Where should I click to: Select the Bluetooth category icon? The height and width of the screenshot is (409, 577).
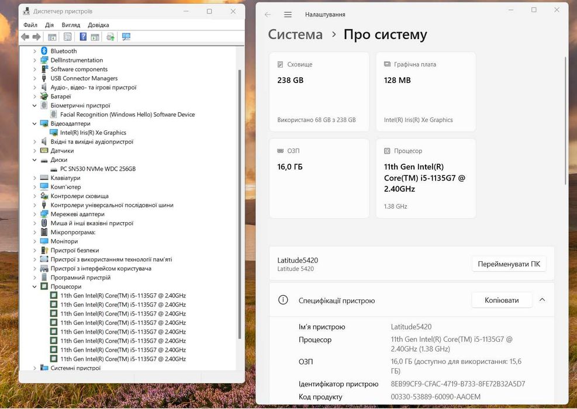[44, 51]
